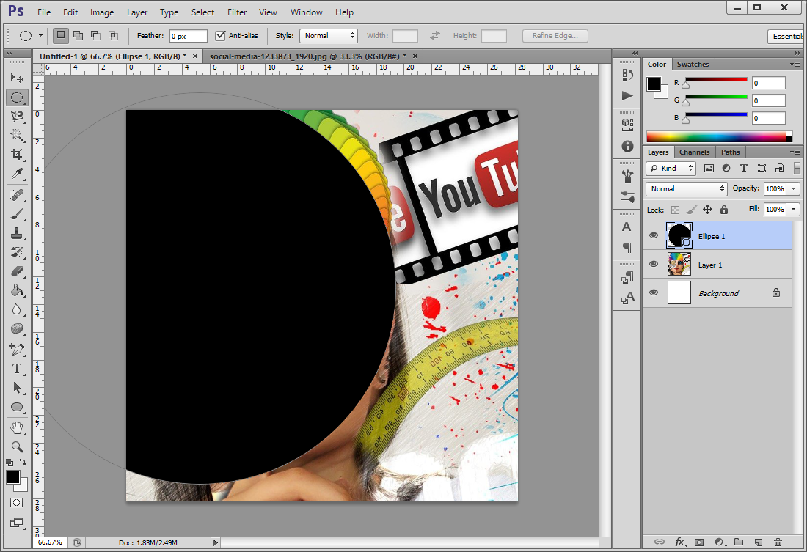
Task: Select the Move tool
Action: click(x=17, y=78)
